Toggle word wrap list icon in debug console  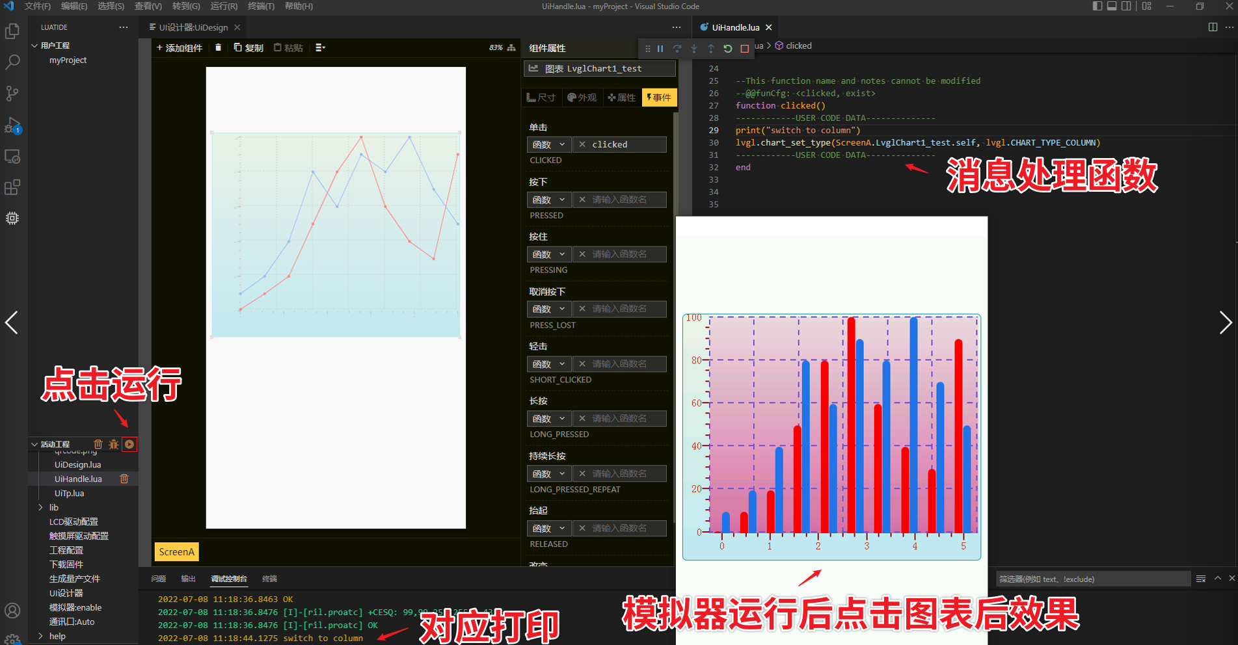(x=1201, y=579)
